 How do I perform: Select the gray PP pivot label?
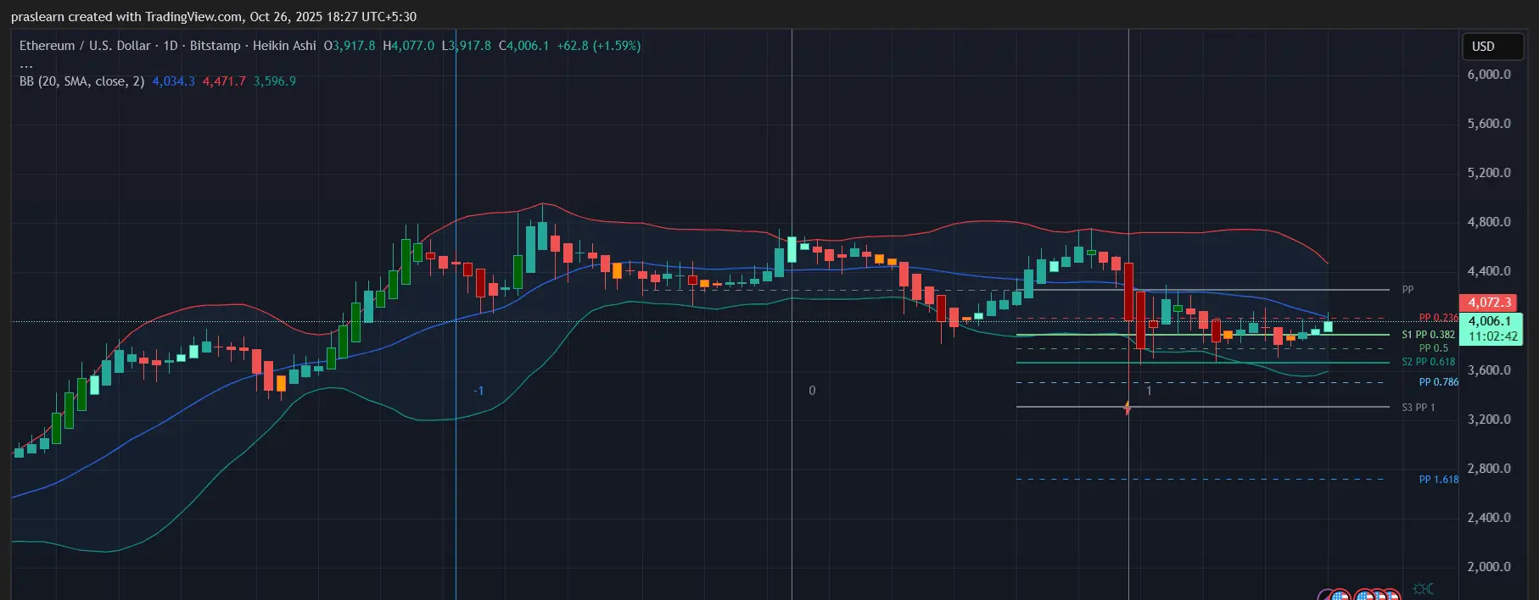coord(1407,290)
